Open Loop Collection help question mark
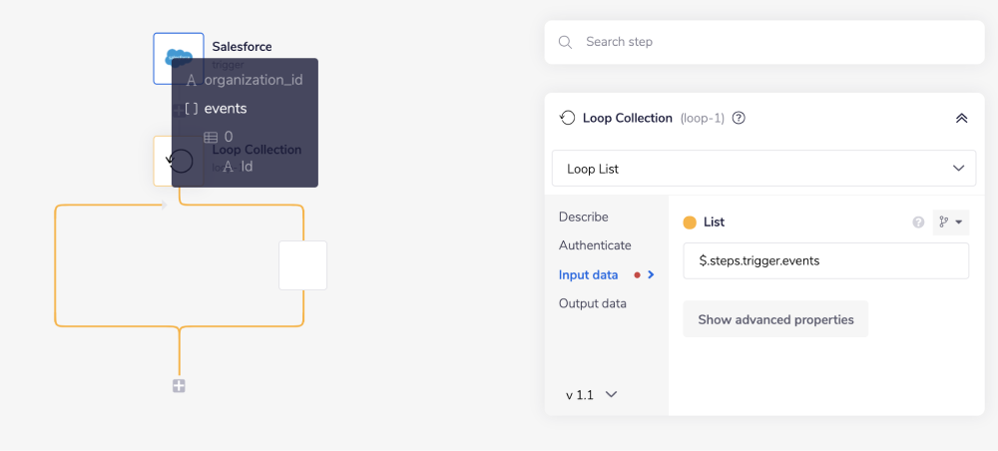 tap(739, 118)
